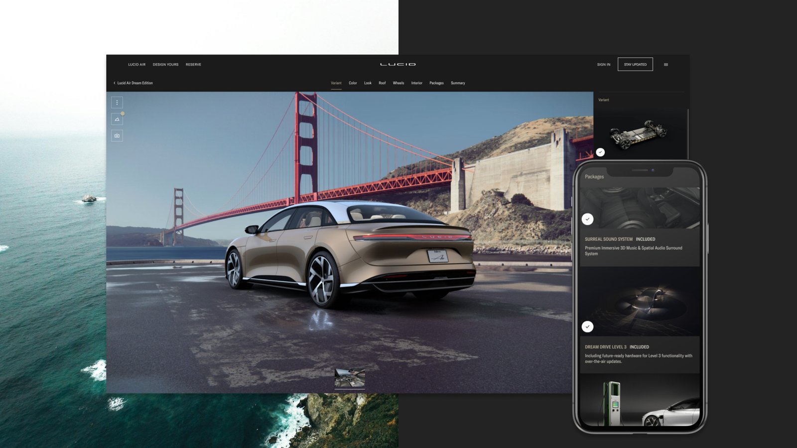Open the Lucid Air nav link

pos(137,64)
